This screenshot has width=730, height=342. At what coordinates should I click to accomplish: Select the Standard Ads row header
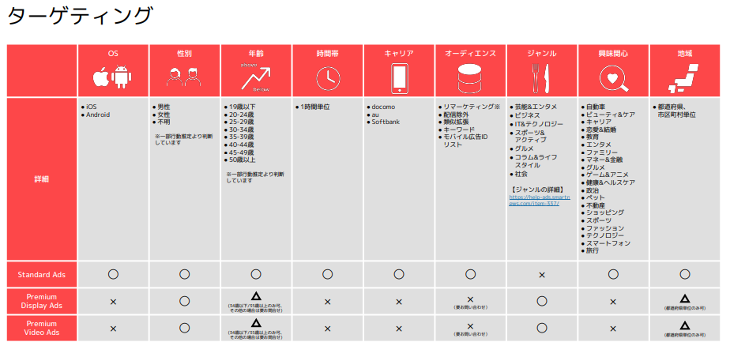(x=42, y=275)
